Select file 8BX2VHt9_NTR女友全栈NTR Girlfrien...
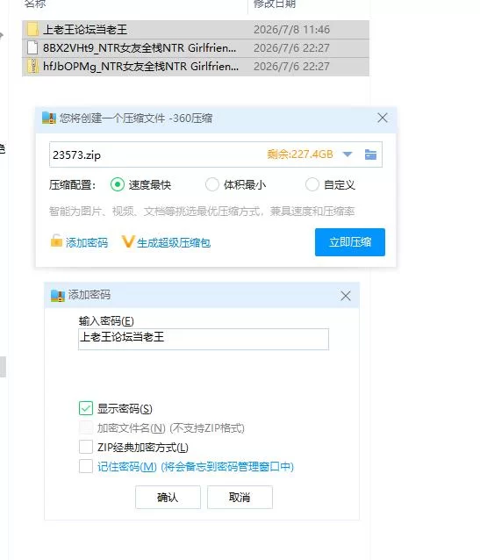 point(196,48)
